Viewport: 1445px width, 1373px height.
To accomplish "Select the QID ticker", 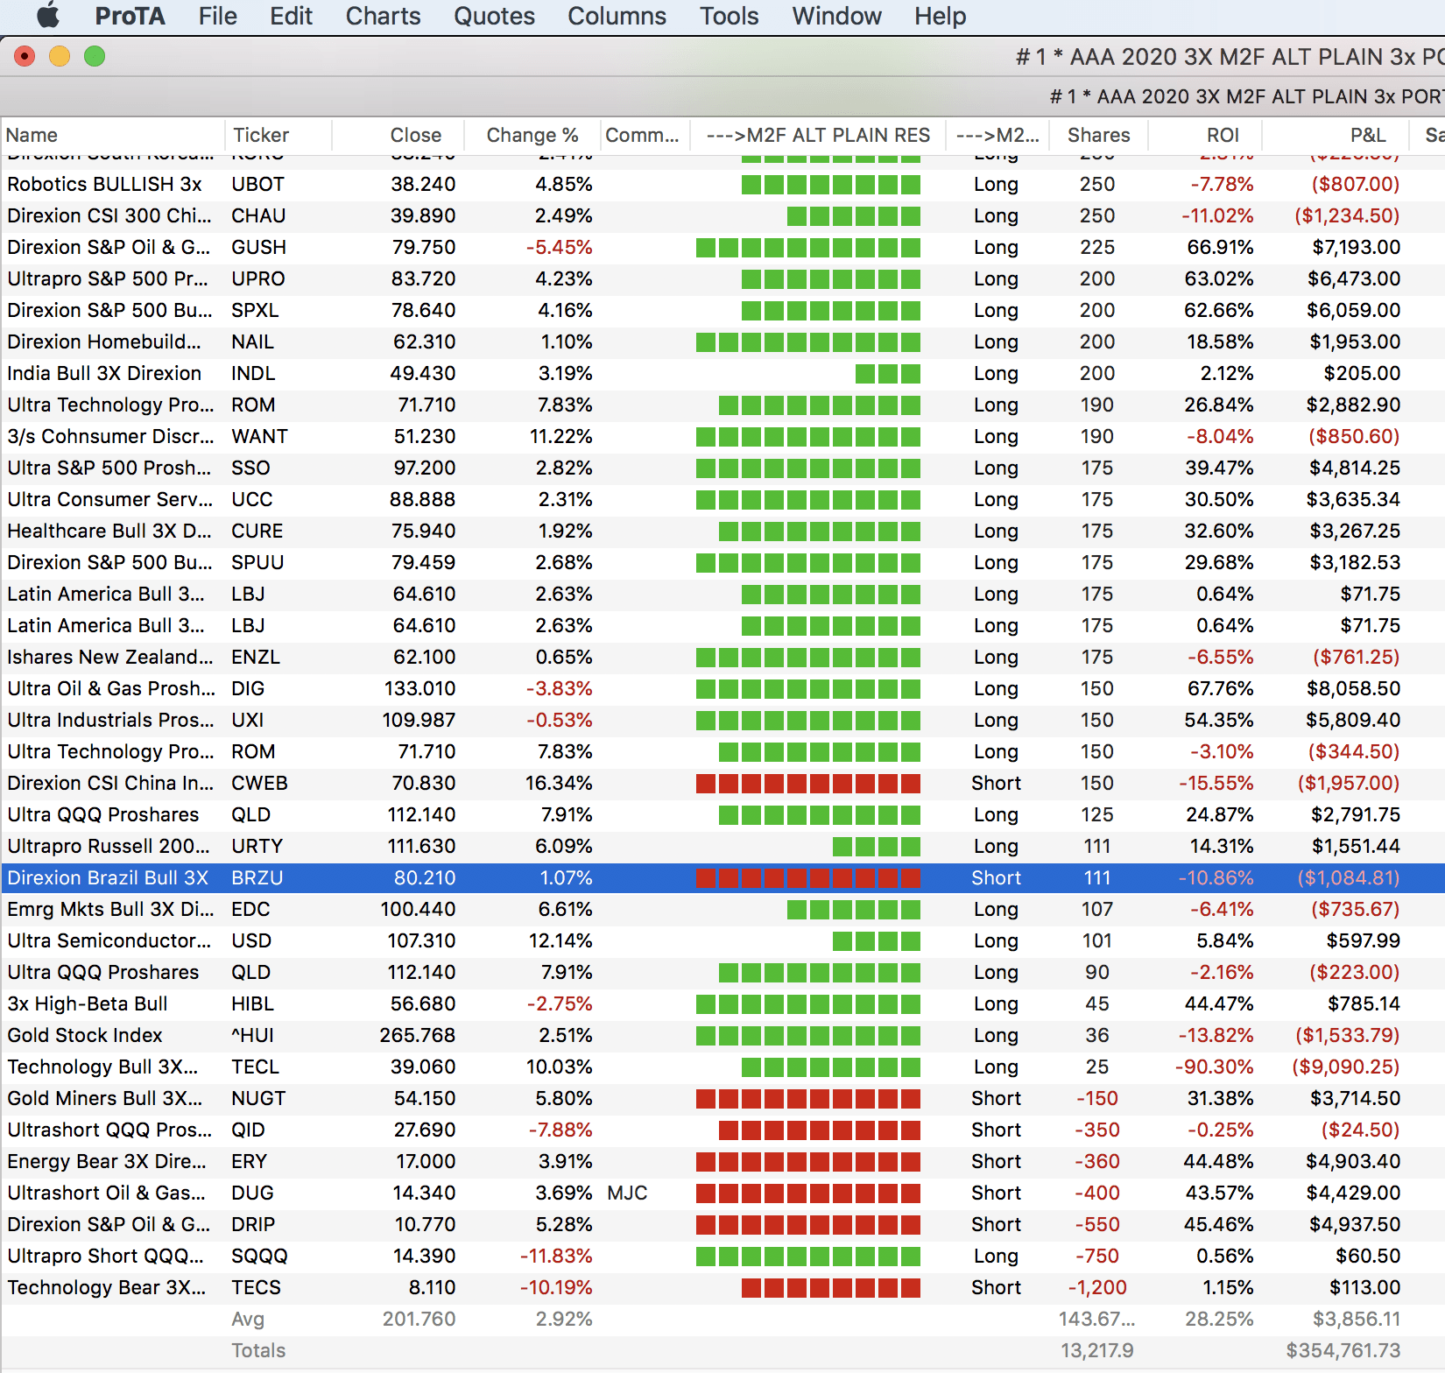I will tap(248, 1130).
